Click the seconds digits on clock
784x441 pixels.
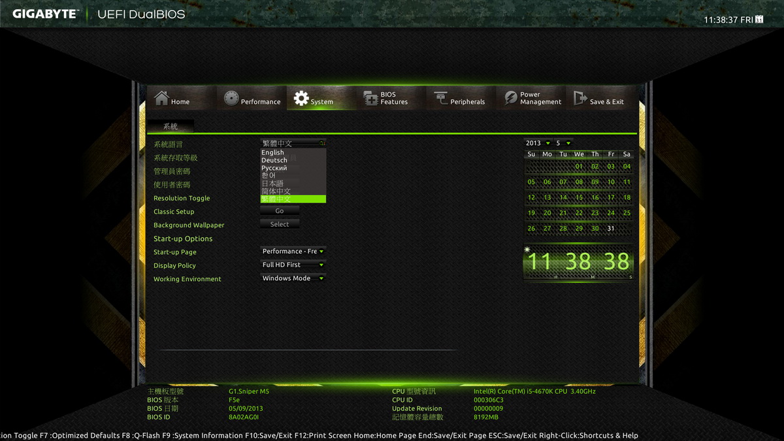click(x=617, y=262)
